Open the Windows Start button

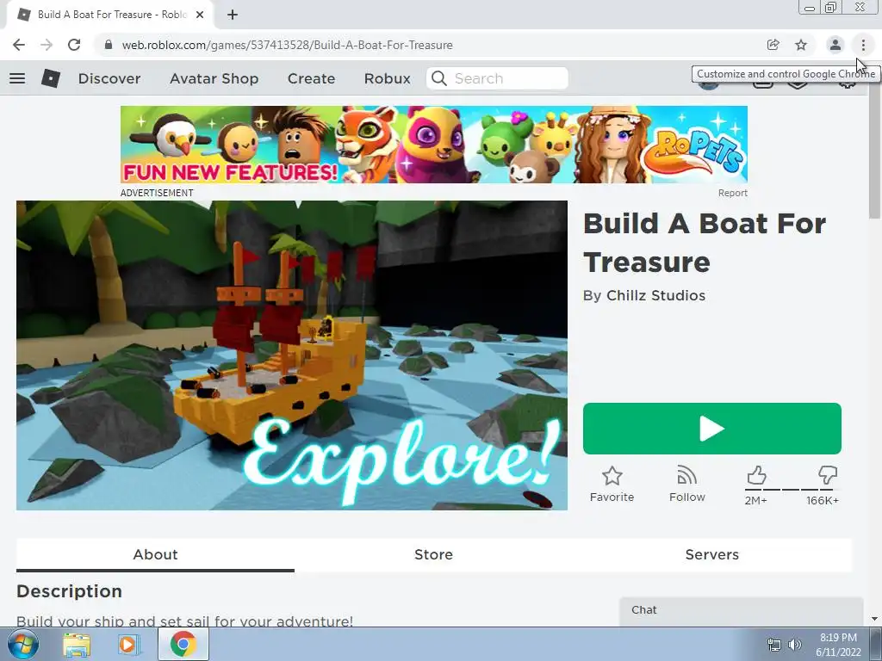tap(22, 644)
